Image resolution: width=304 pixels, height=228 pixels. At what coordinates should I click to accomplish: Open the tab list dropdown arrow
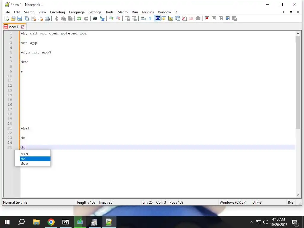click(x=291, y=12)
